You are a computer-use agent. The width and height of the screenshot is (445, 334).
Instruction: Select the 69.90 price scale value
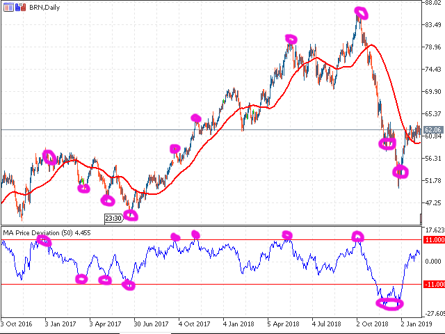tap(433, 91)
